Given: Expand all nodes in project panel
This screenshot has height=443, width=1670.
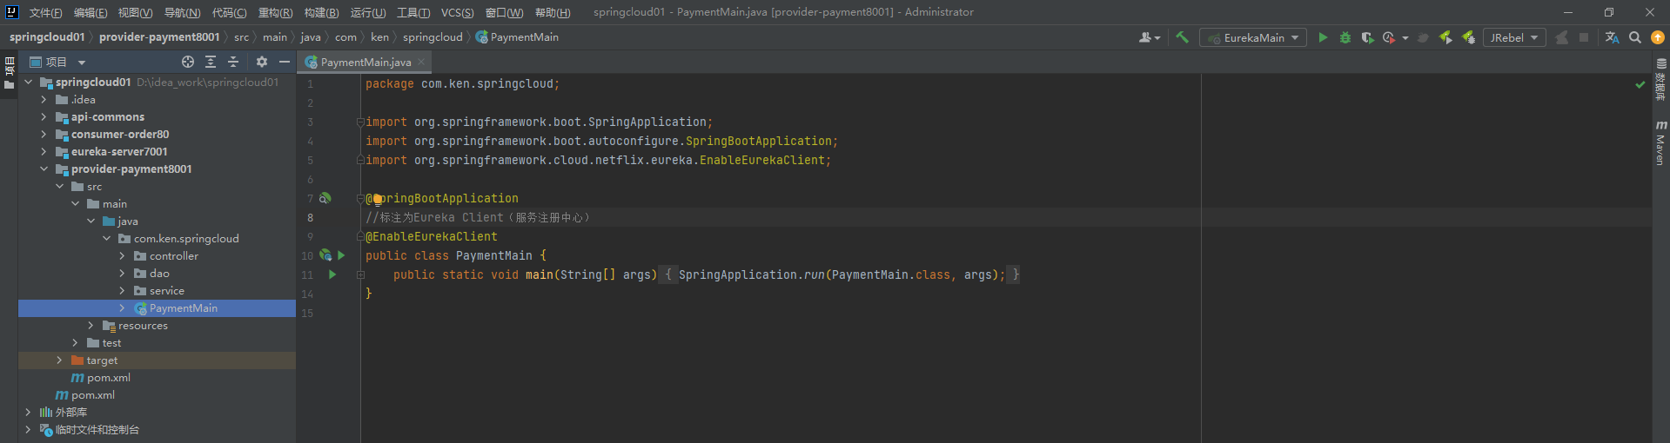Looking at the screenshot, I should pyautogui.click(x=211, y=62).
